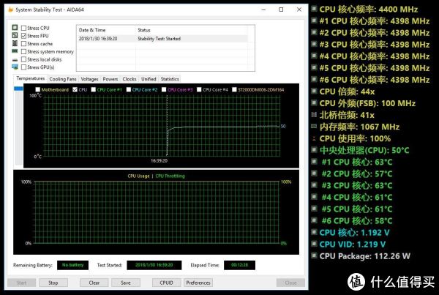Image resolution: width=439 pixels, height=295 pixels.
Task: Open the Unified tab
Action: (x=149, y=79)
